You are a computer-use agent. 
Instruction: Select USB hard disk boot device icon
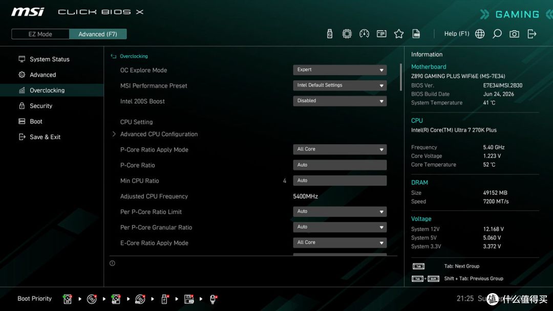[116, 299]
